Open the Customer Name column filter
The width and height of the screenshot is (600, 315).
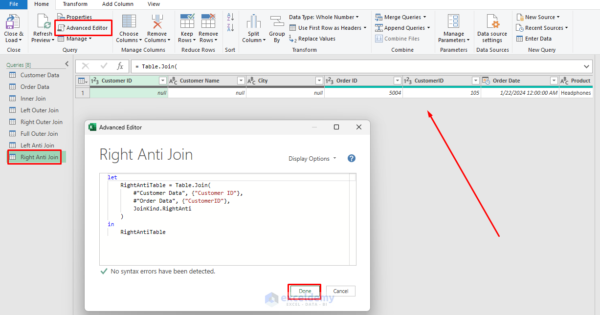(x=241, y=81)
